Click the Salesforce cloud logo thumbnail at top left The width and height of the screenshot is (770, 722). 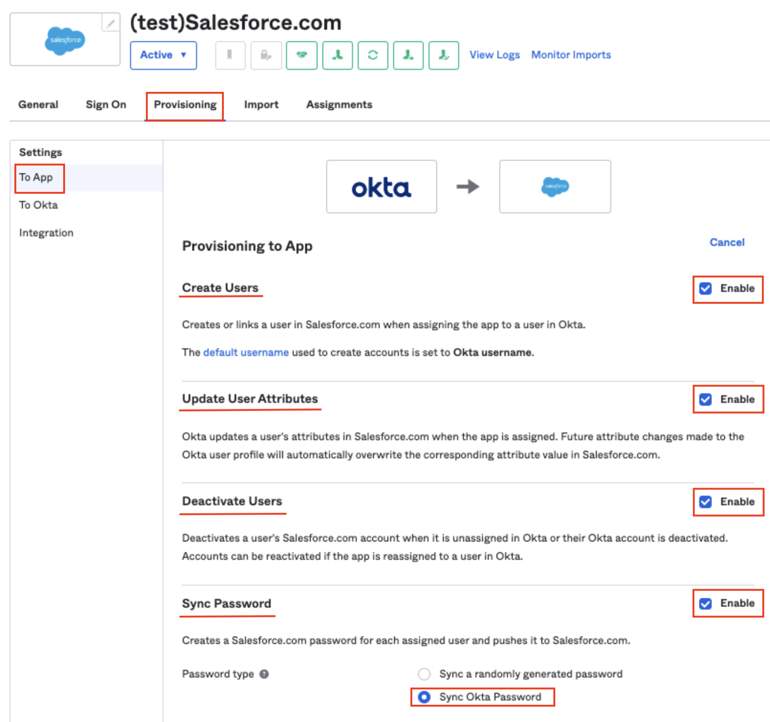point(65,40)
